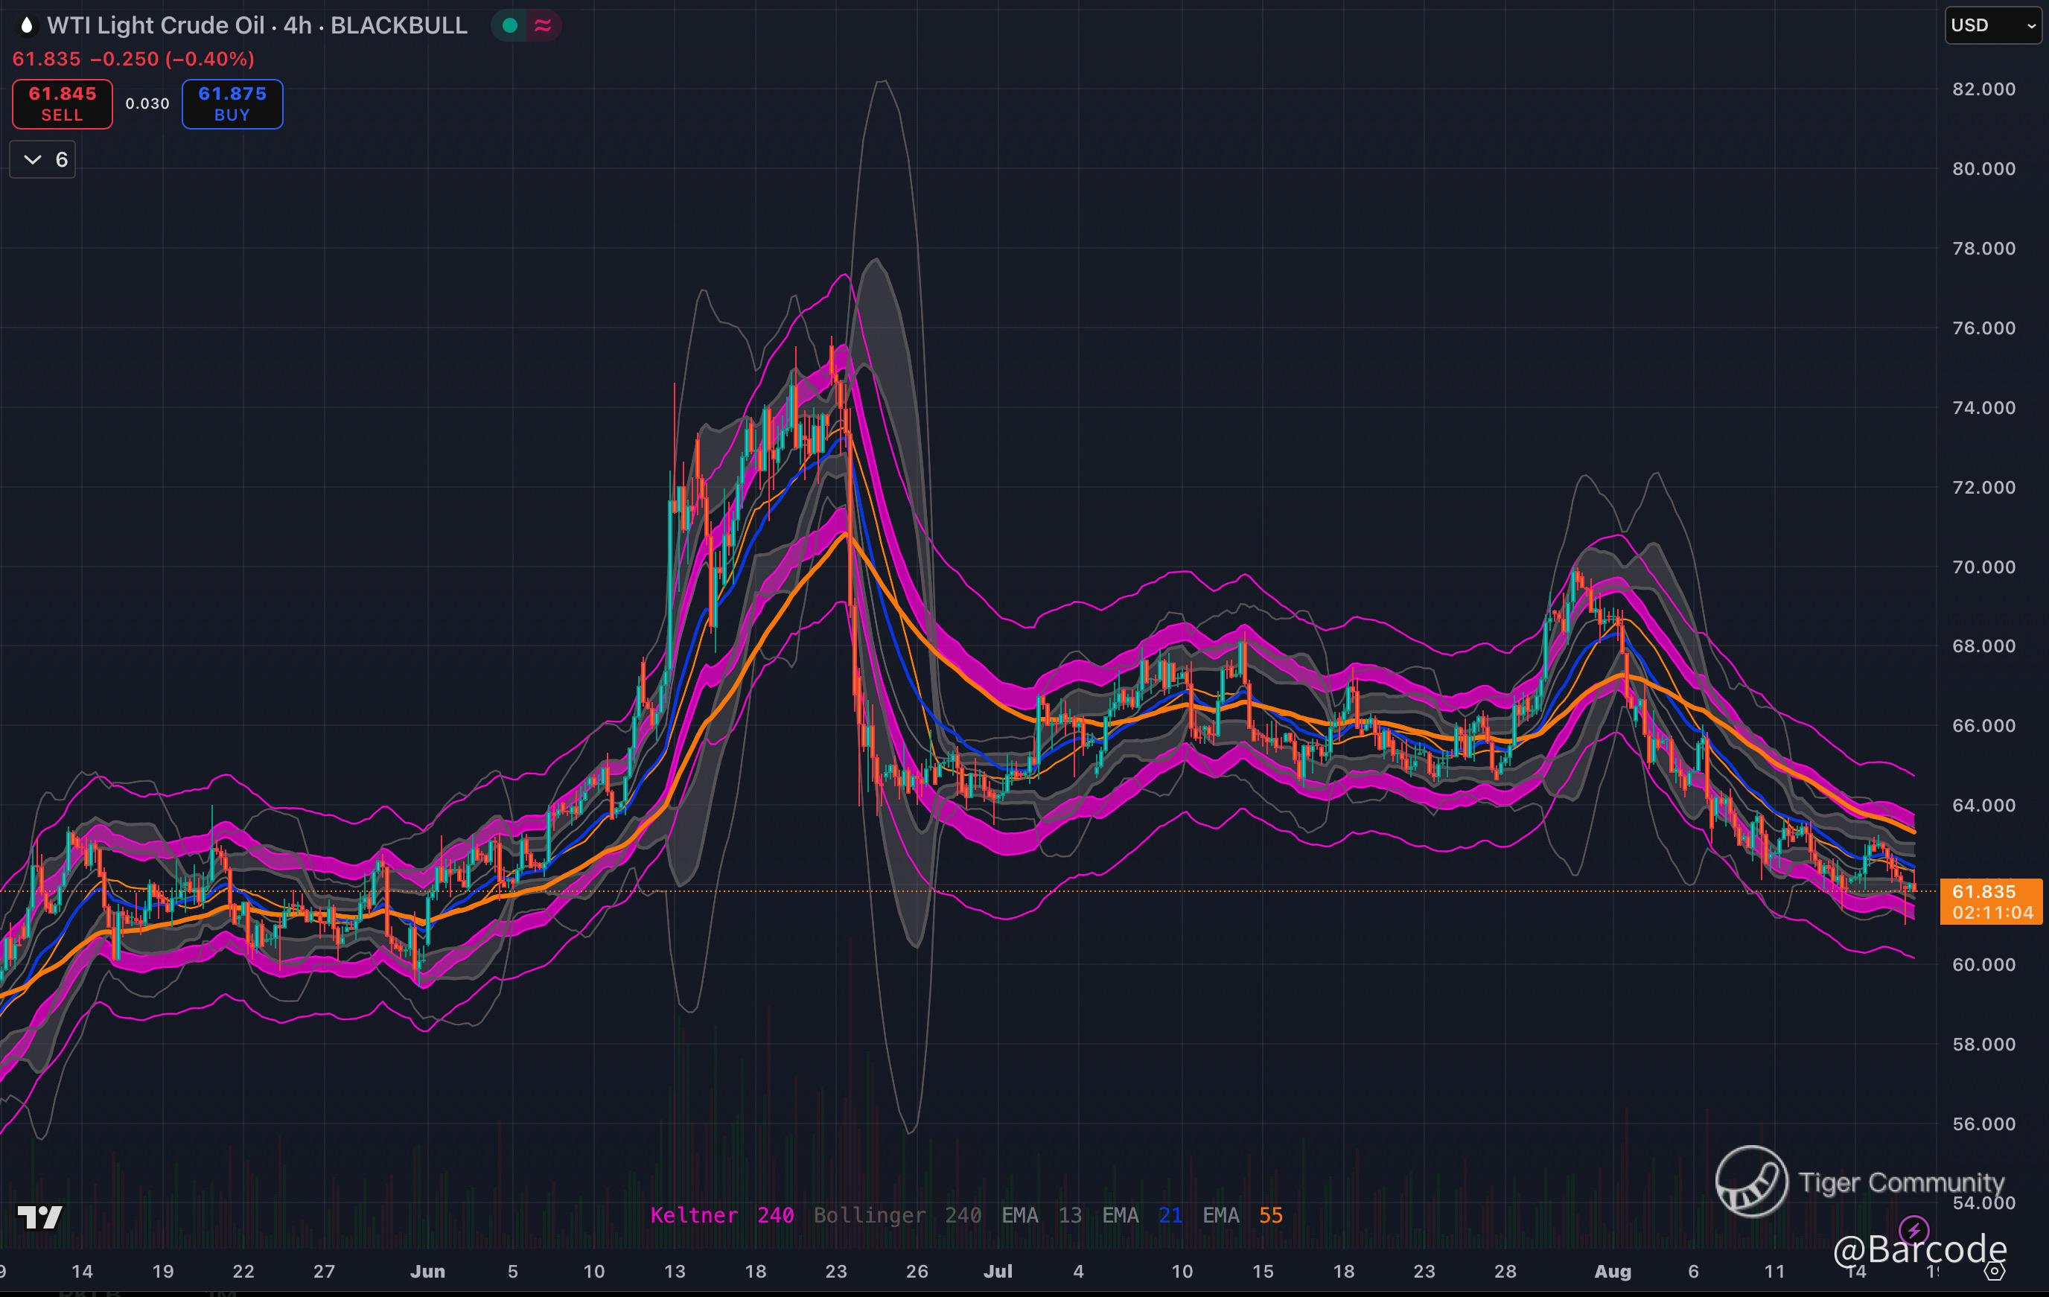Image resolution: width=2049 pixels, height=1297 pixels.
Task: Click the TradingView logo
Action: 40,1217
